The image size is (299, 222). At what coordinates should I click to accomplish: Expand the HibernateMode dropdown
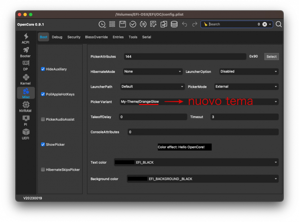pyautogui.click(x=152, y=71)
